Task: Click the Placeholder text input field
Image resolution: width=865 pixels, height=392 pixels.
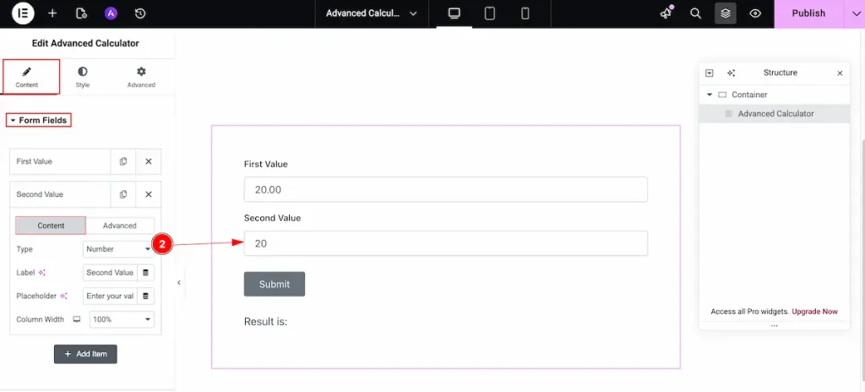Action: click(110, 296)
